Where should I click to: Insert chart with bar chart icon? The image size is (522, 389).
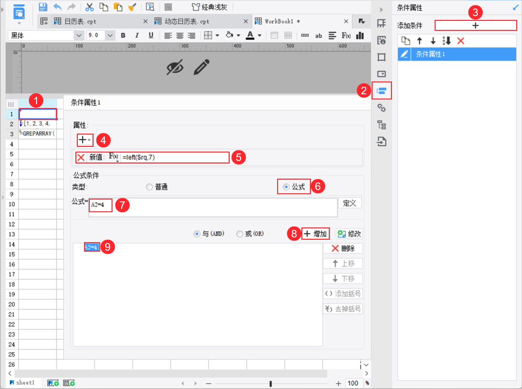pyautogui.click(x=360, y=35)
